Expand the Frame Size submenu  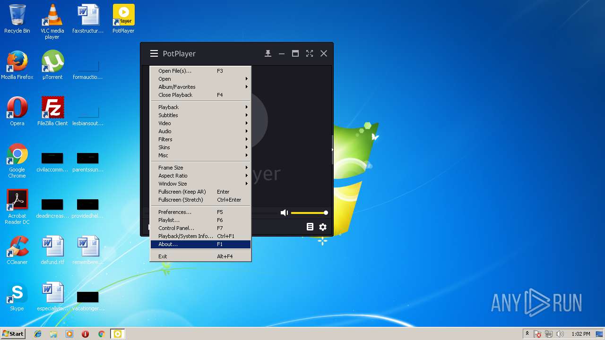pyautogui.click(x=201, y=168)
